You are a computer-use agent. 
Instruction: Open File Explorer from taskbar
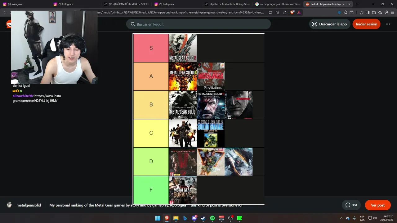point(176,218)
